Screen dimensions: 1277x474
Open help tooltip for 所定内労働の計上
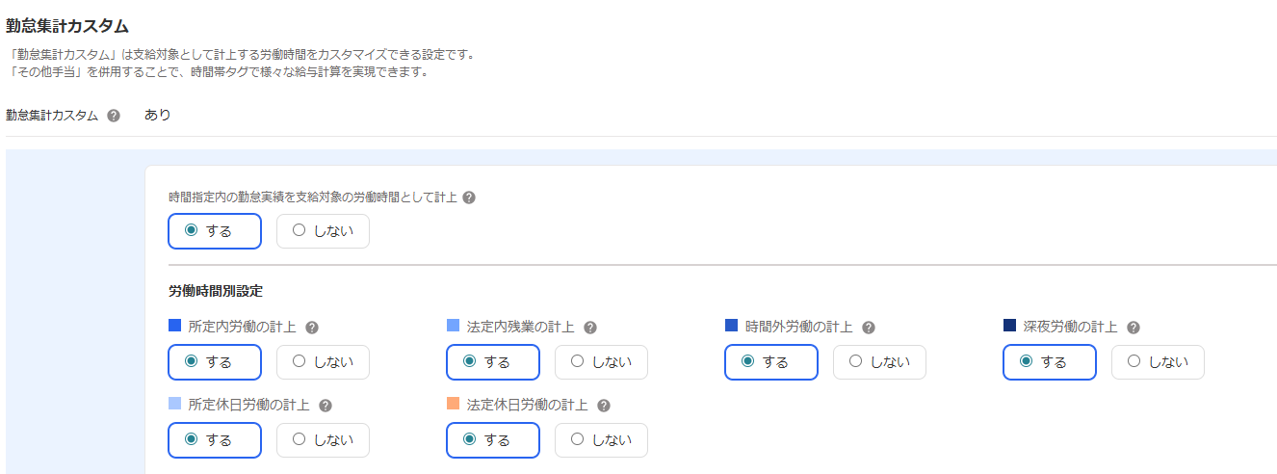(312, 328)
